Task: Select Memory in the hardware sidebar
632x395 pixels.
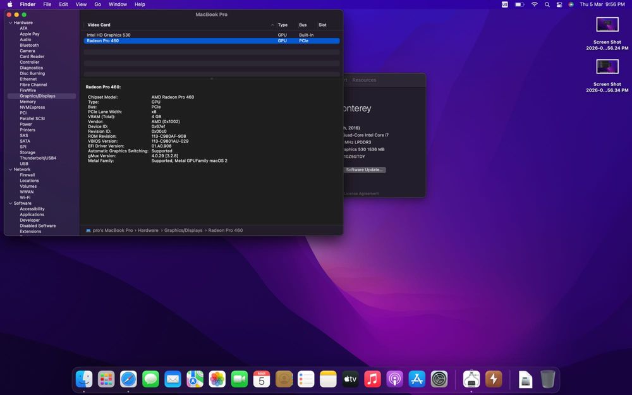Action: [x=28, y=102]
